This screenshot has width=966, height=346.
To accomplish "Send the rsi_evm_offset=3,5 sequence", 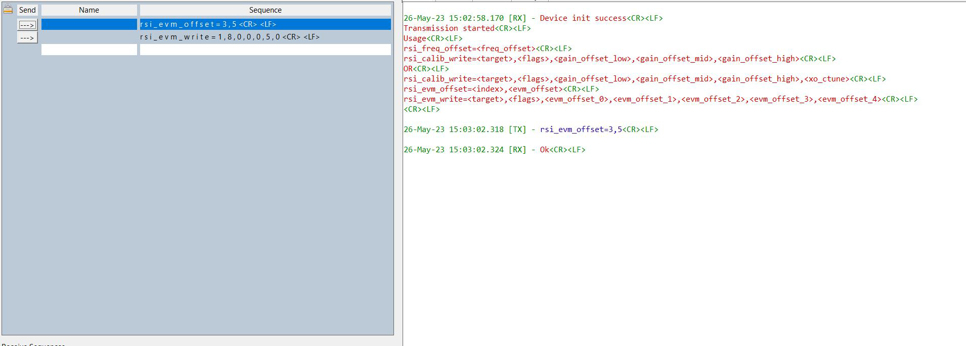I will [x=27, y=25].
